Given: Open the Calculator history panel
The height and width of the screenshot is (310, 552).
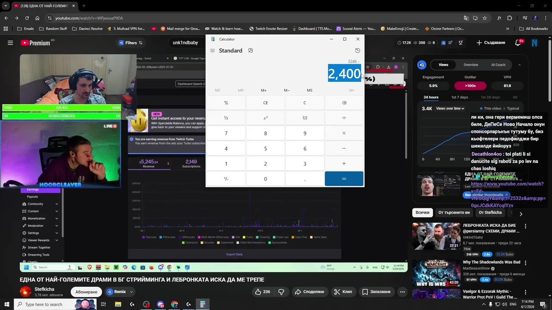Looking at the screenshot, I should pos(358,50).
